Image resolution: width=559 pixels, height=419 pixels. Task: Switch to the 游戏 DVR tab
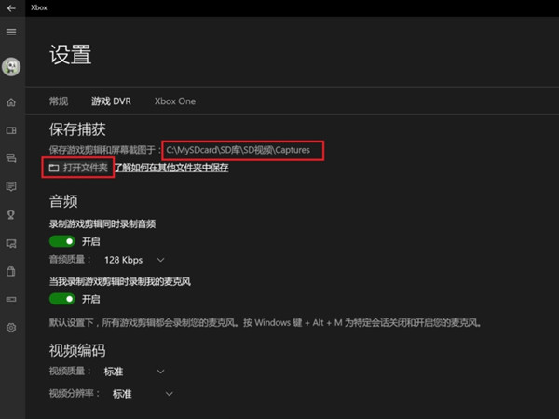(x=111, y=101)
